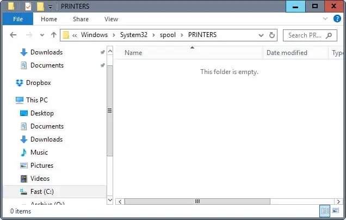Sort by the Type column header
The image size is (346, 220).
(337, 53)
